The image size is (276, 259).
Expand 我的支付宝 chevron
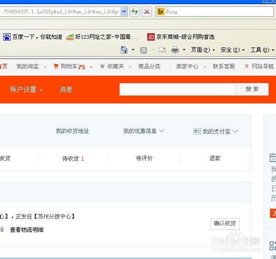235,131
